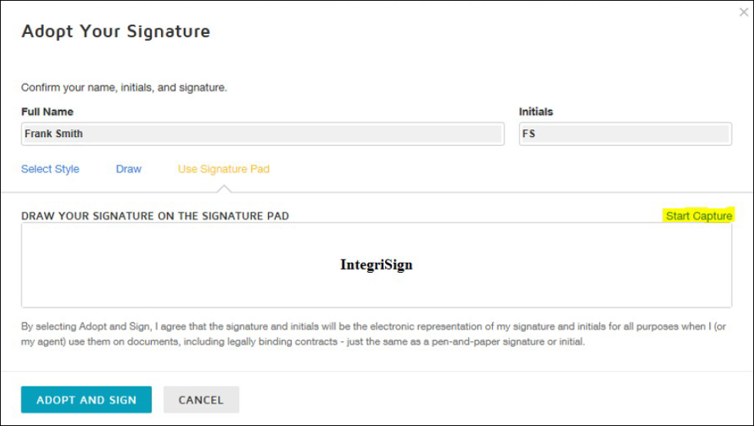
Task: Click the IntegriSign text in the pad
Action: coord(377,265)
